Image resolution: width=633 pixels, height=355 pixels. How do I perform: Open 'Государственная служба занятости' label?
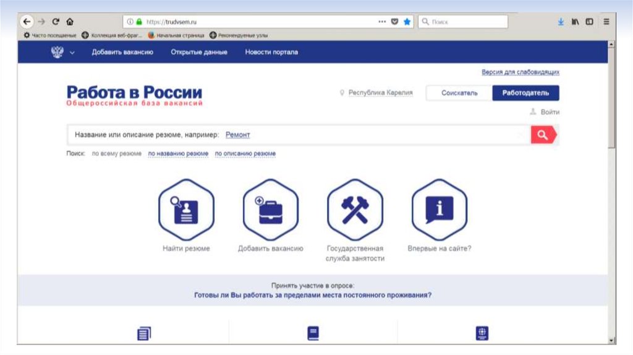tap(355, 253)
